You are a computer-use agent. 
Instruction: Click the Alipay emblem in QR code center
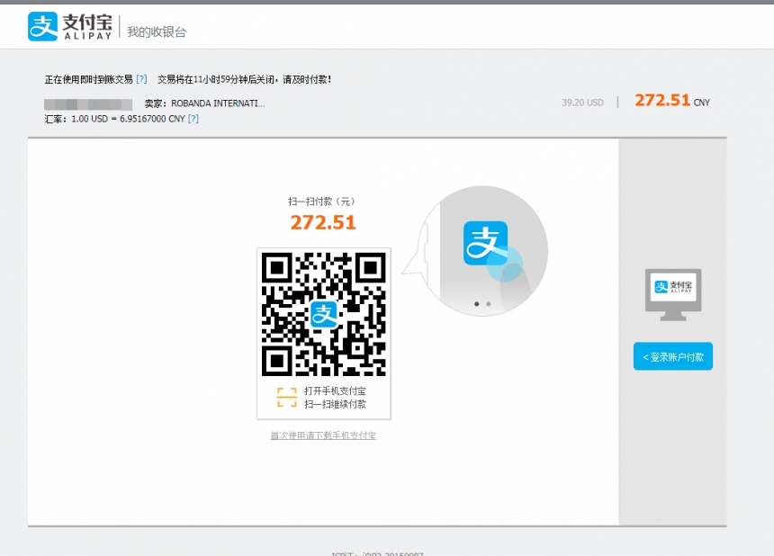click(324, 314)
